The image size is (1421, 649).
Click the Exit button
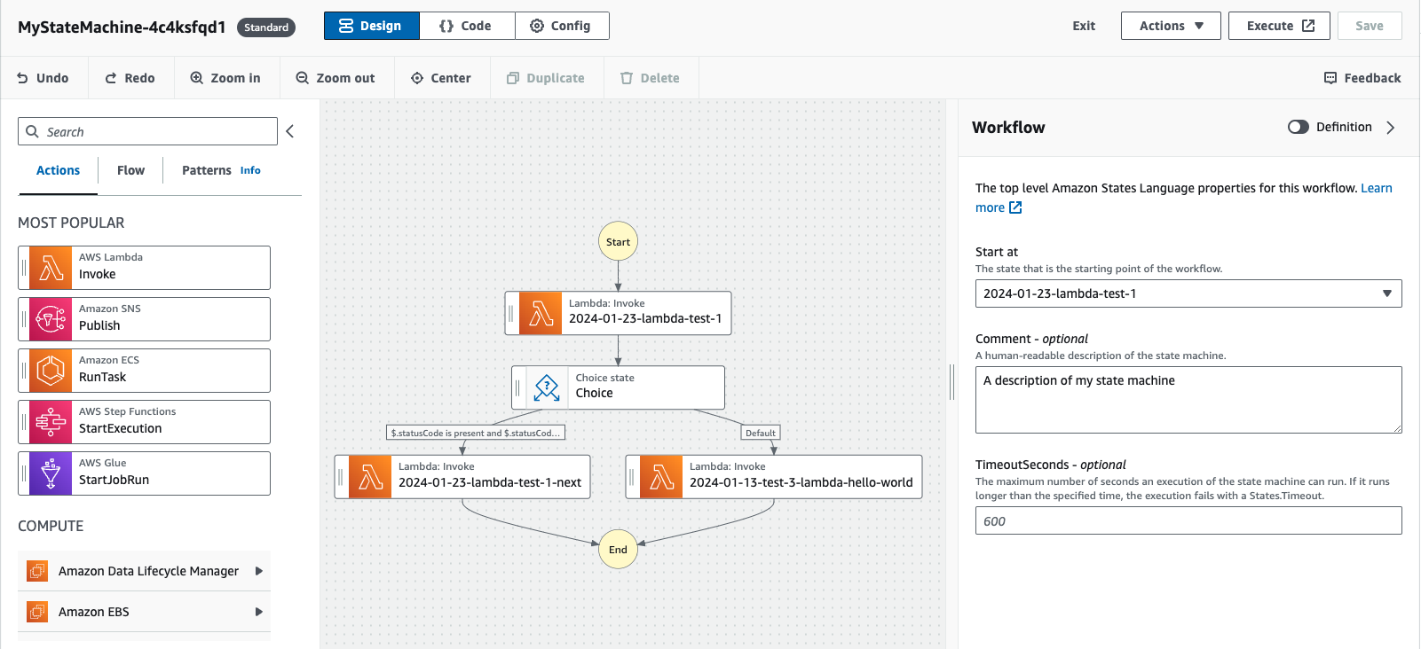[x=1084, y=26]
